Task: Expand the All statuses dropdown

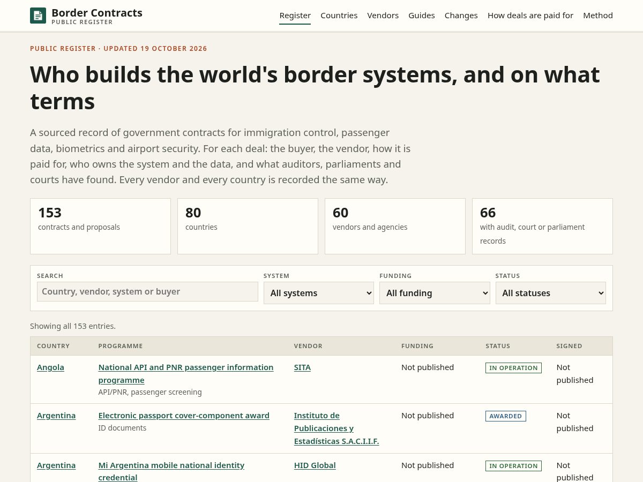Action: tap(551, 293)
